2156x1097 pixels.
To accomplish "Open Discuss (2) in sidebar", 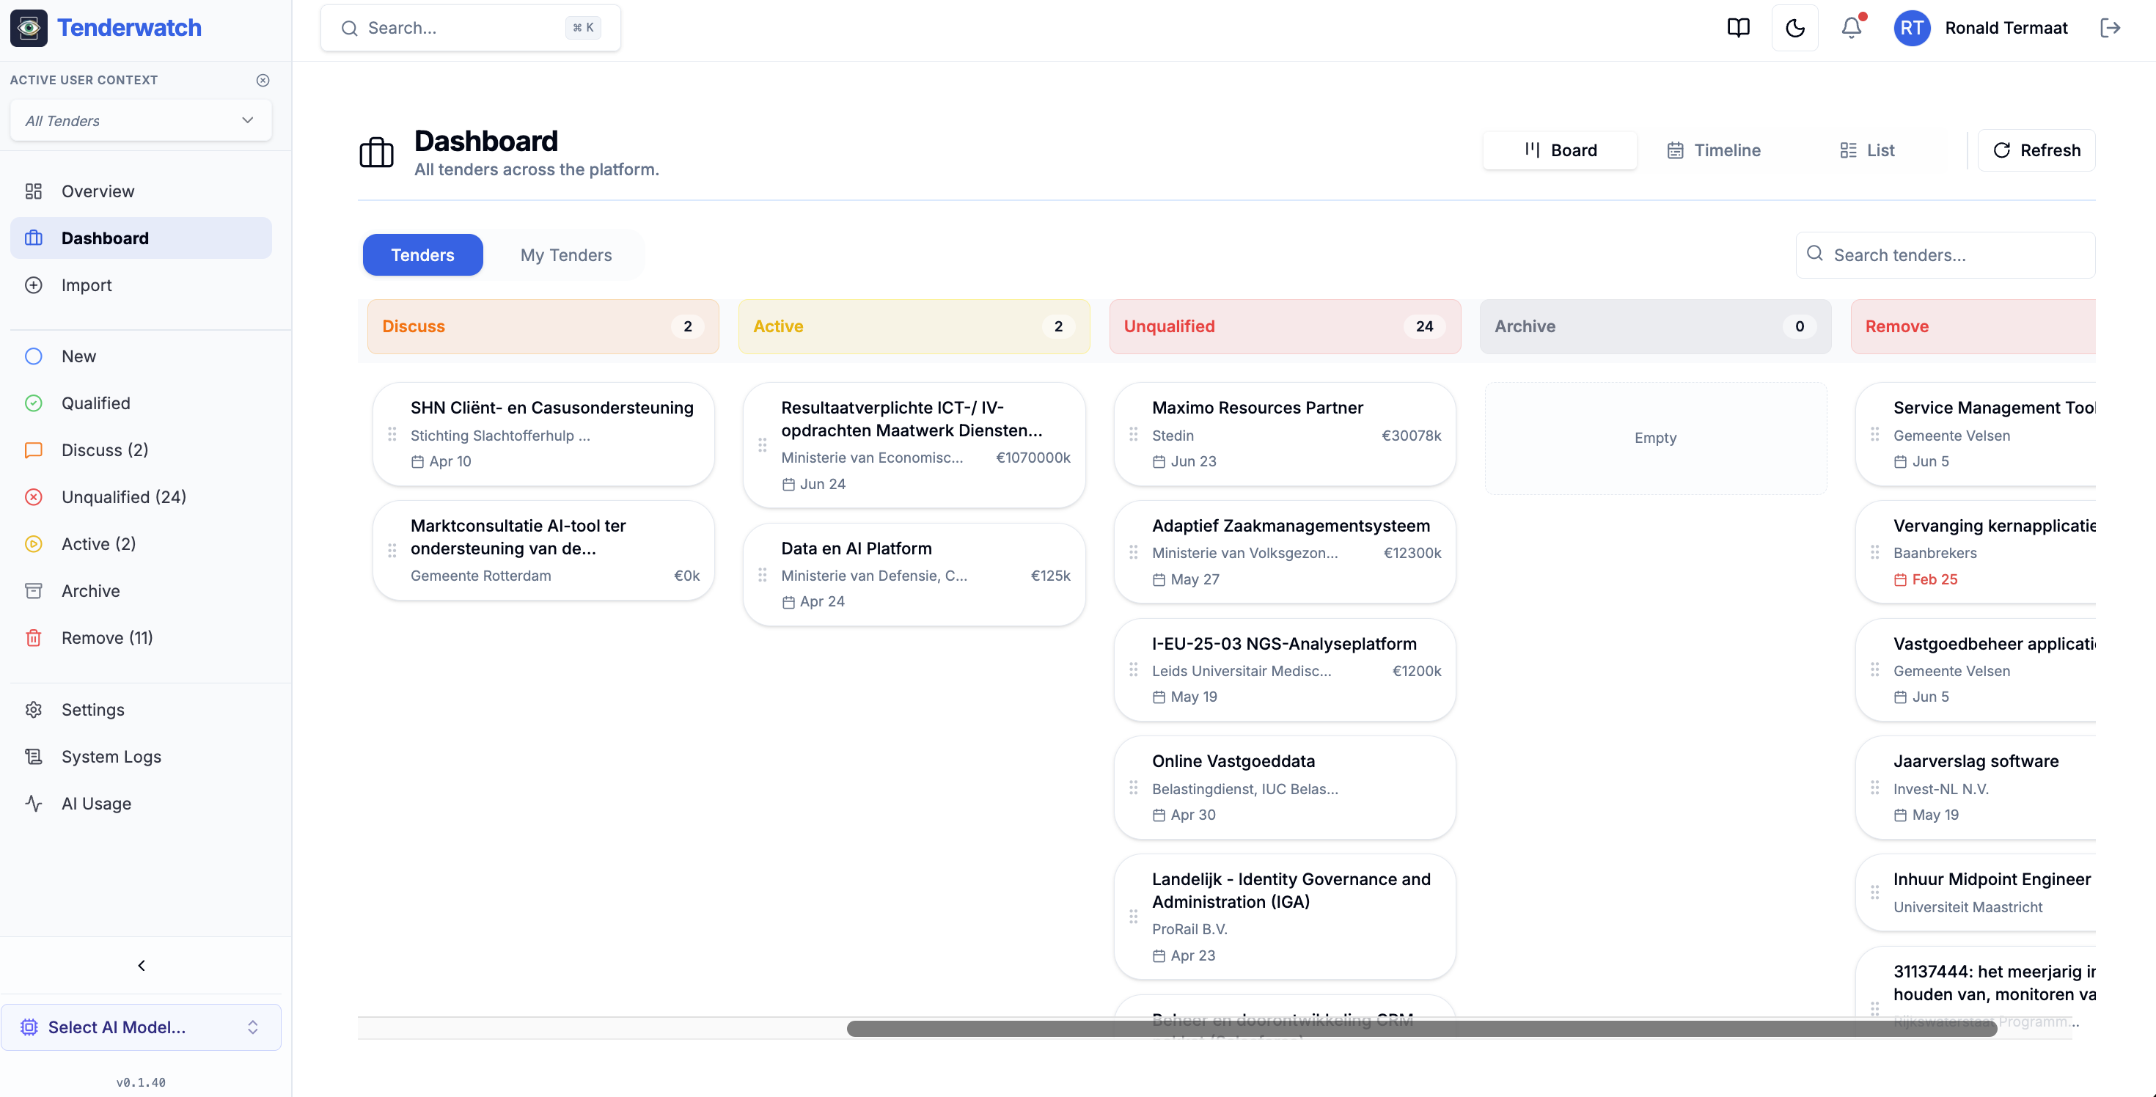I will [x=141, y=450].
